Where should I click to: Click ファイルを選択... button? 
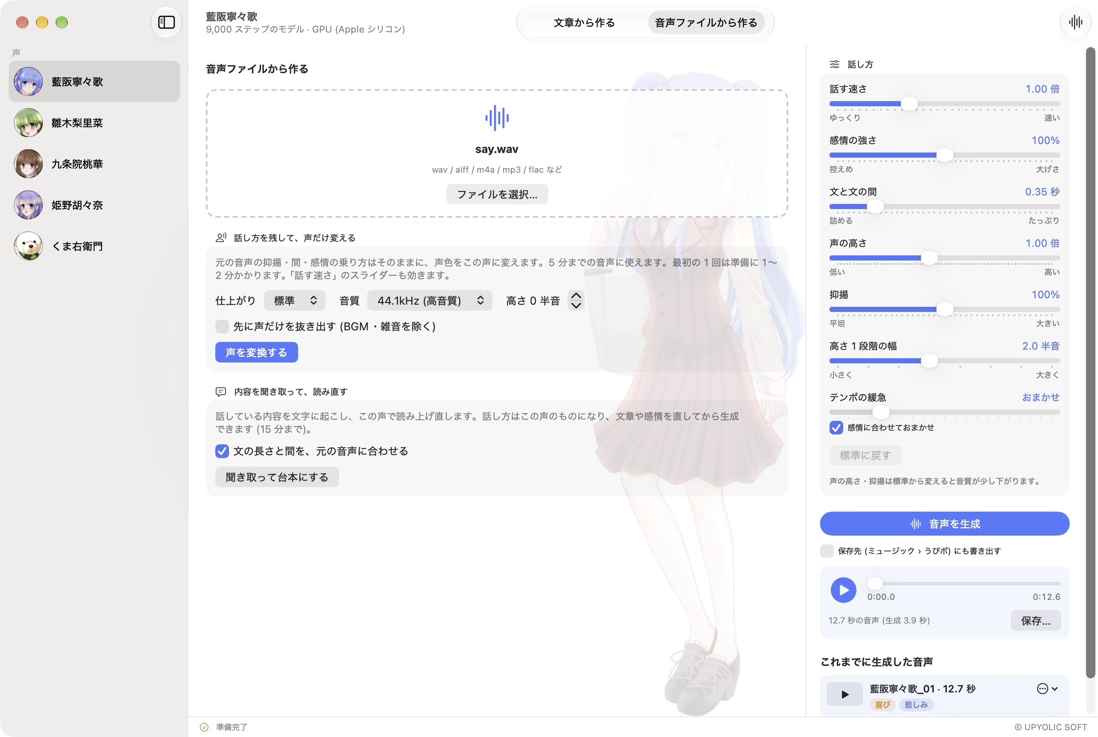497,194
